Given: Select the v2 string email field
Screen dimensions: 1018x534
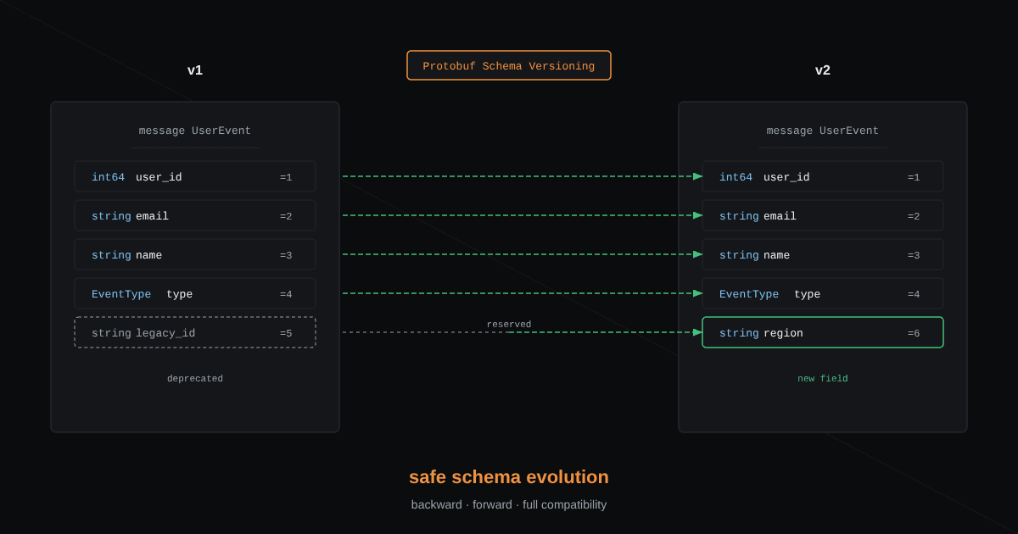Looking at the screenshot, I should [823, 215].
